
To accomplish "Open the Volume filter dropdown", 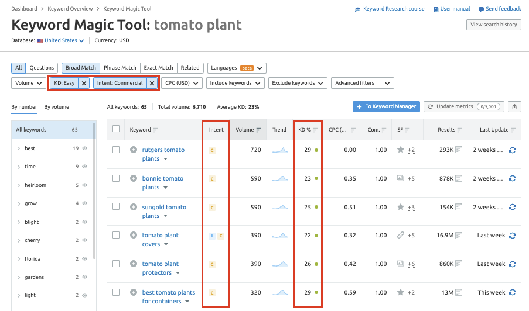I will tap(28, 83).
